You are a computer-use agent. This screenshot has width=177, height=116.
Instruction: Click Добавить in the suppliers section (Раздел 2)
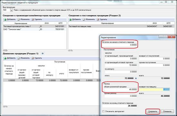[75, 19]
